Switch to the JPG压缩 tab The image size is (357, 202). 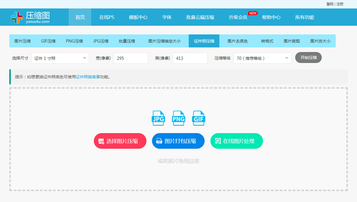pos(101,41)
